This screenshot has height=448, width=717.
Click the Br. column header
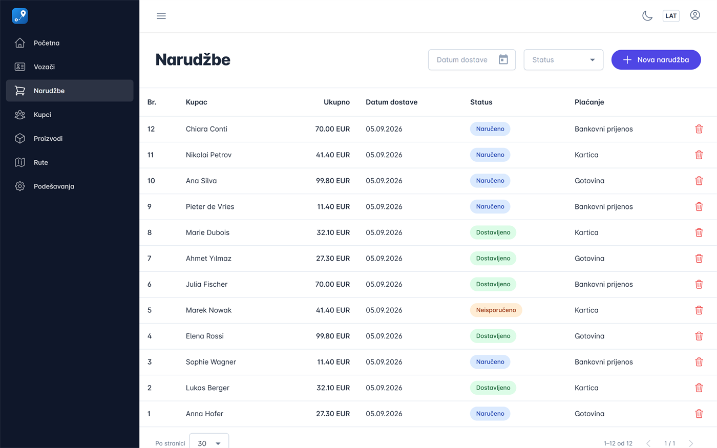tap(152, 102)
